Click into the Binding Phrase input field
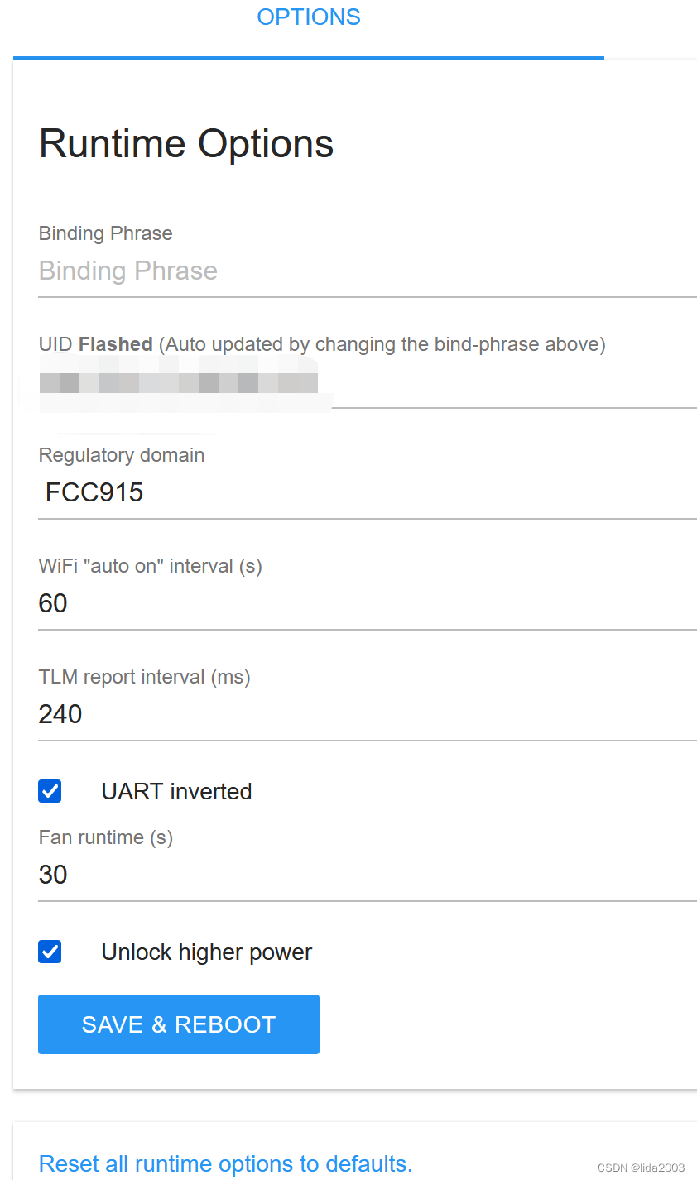 coord(367,271)
